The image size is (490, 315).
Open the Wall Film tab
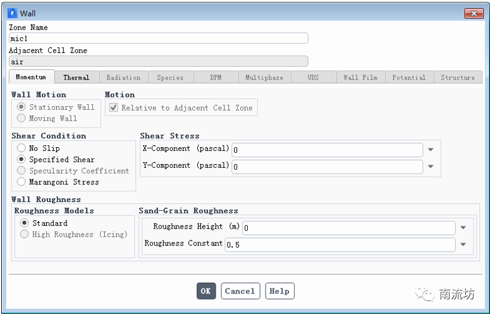pyautogui.click(x=360, y=78)
